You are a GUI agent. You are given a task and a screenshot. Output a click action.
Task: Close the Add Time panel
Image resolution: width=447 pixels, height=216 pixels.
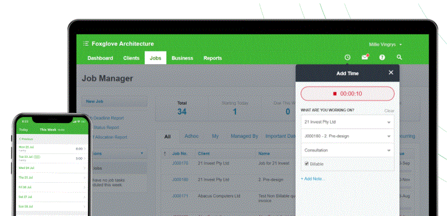click(391, 73)
